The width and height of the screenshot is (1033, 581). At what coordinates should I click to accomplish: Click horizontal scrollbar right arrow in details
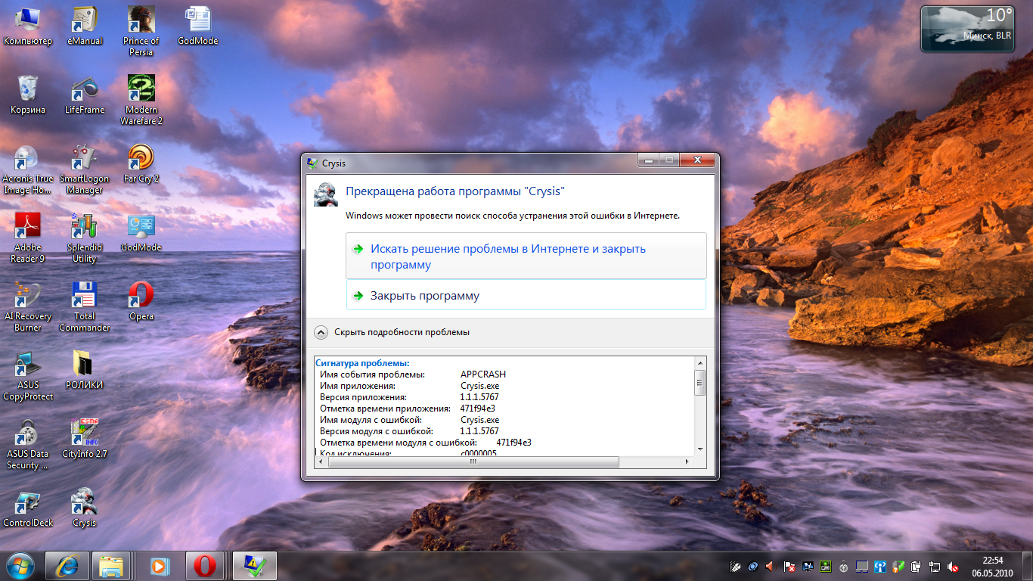tap(687, 461)
